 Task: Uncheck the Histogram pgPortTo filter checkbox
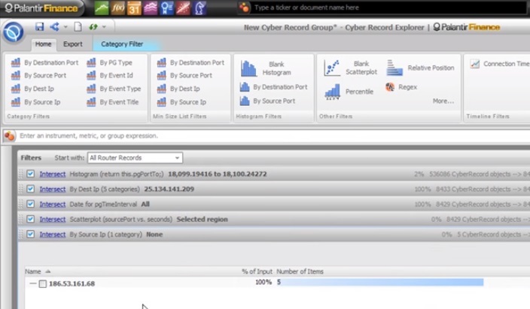[30, 174]
